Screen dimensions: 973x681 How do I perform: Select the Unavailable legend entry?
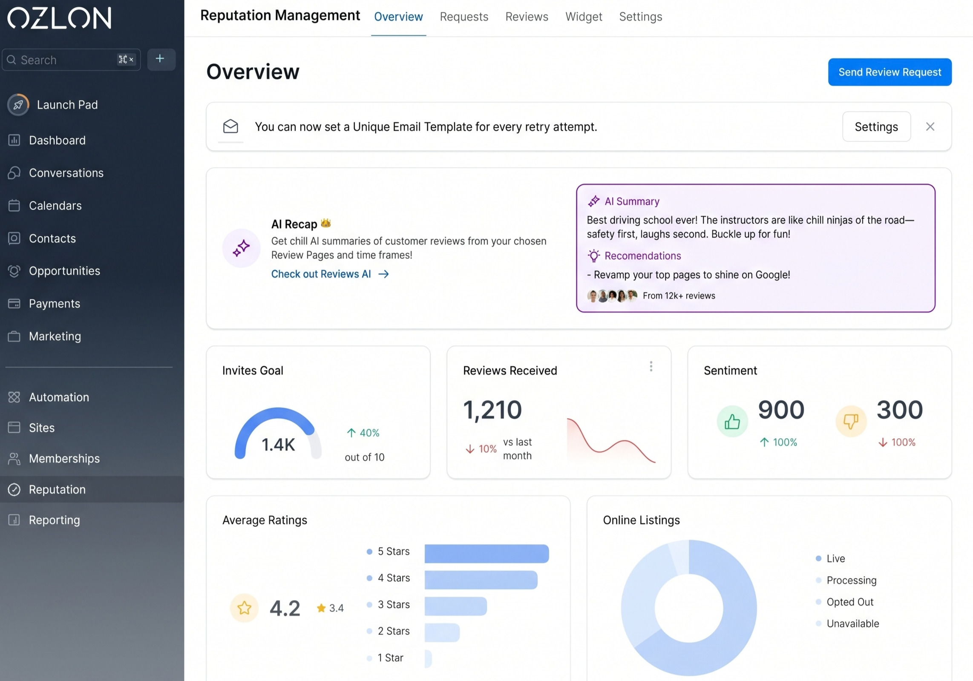847,624
